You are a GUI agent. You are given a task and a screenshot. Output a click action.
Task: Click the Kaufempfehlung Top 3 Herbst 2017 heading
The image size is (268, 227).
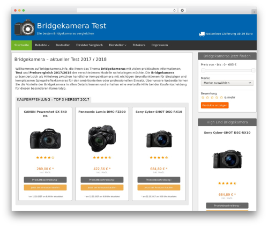tap(53, 100)
